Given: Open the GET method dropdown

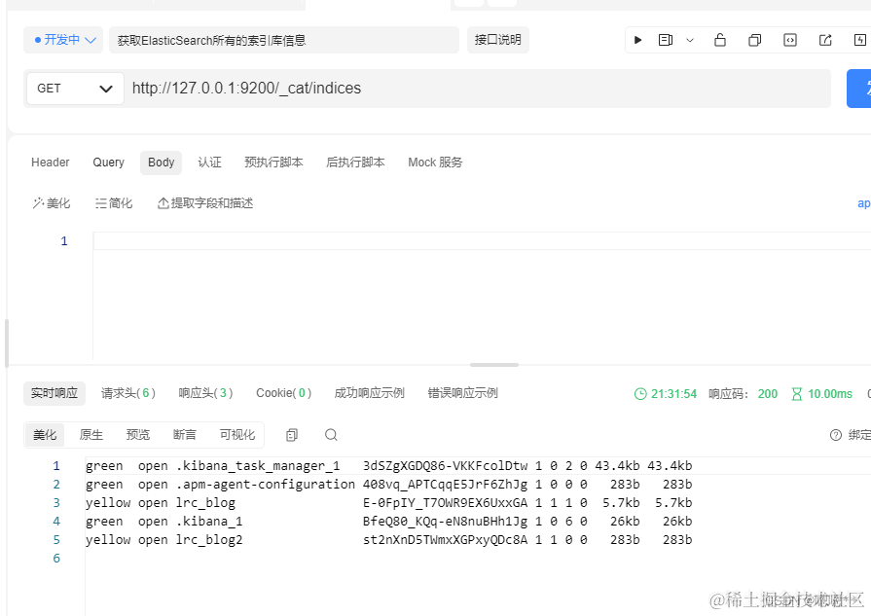Looking at the screenshot, I should pyautogui.click(x=73, y=88).
